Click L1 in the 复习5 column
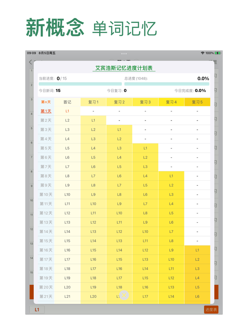 [197, 250]
